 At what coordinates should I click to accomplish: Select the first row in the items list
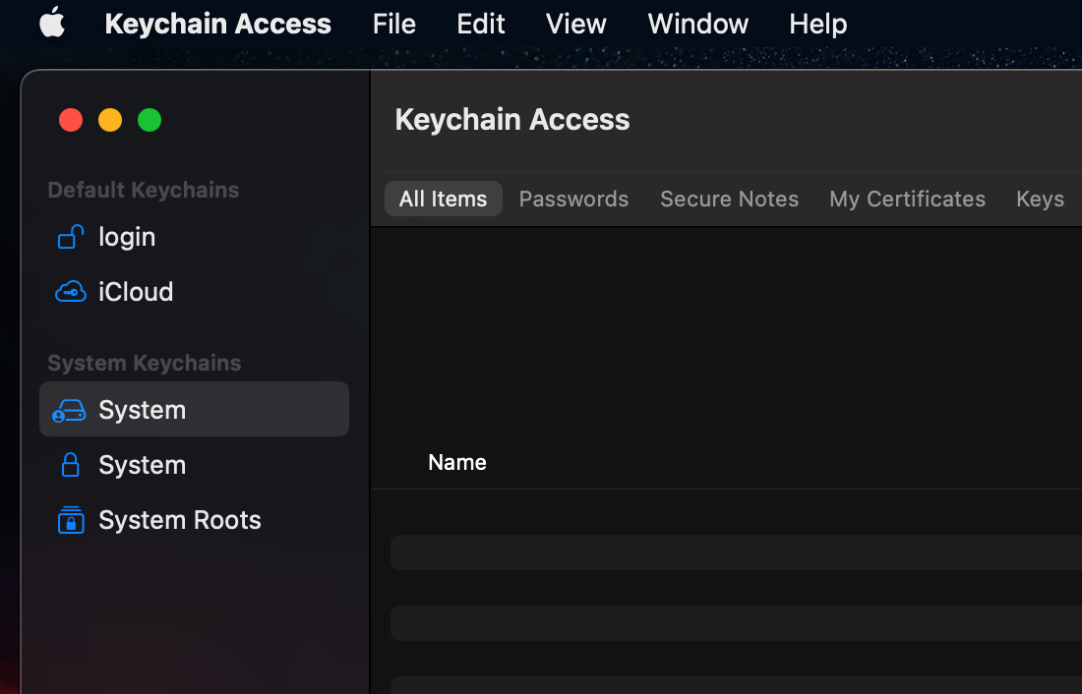pyautogui.click(x=736, y=552)
